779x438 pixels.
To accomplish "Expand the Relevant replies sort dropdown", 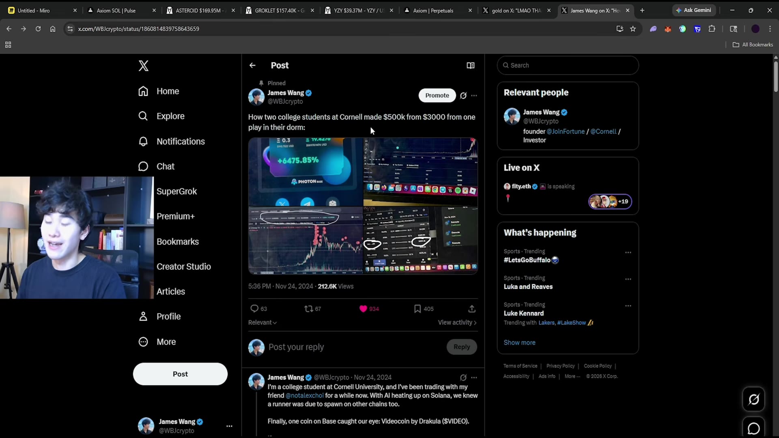I will point(263,322).
